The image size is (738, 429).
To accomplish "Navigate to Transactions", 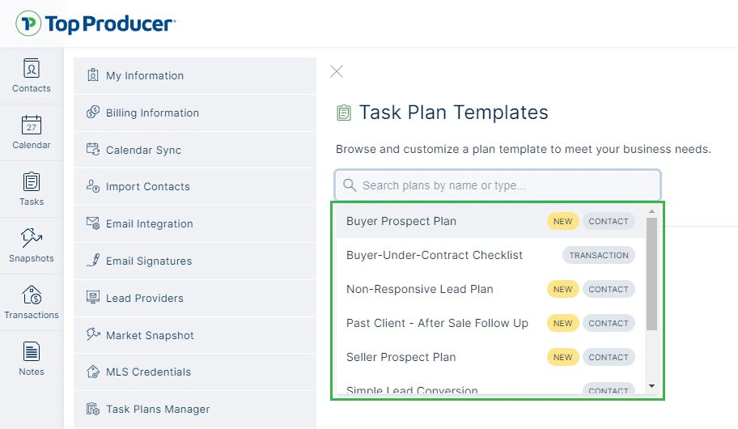I will coord(31,302).
